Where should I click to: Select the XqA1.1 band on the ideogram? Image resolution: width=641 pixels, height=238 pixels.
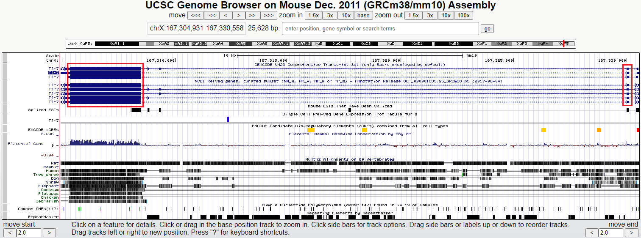click(x=117, y=44)
